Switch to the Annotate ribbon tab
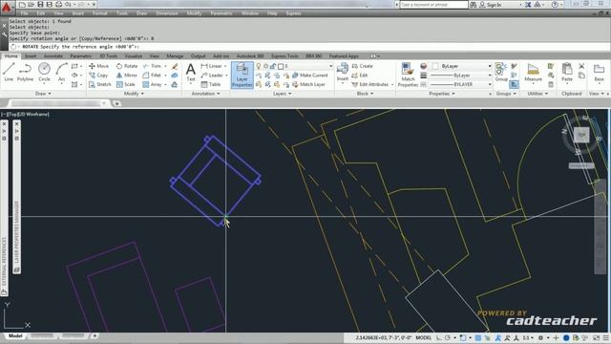The image size is (611, 344). click(x=53, y=56)
